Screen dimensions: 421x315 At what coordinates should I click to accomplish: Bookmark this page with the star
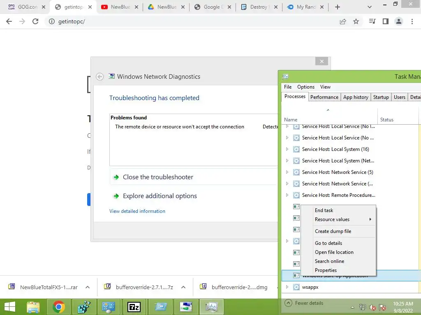(356, 21)
